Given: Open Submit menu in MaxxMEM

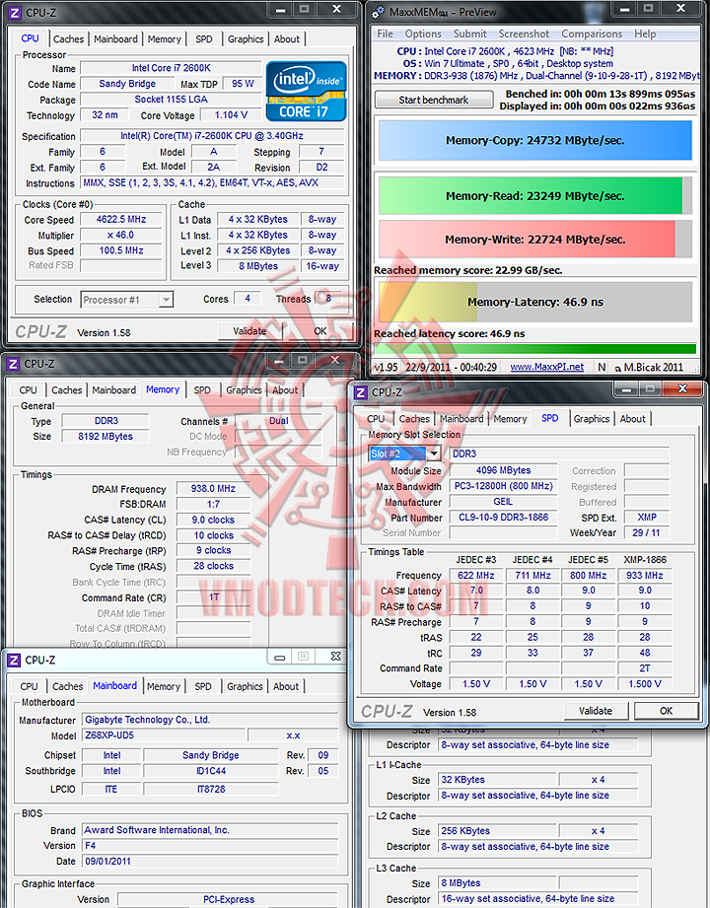Looking at the screenshot, I should point(470,34).
